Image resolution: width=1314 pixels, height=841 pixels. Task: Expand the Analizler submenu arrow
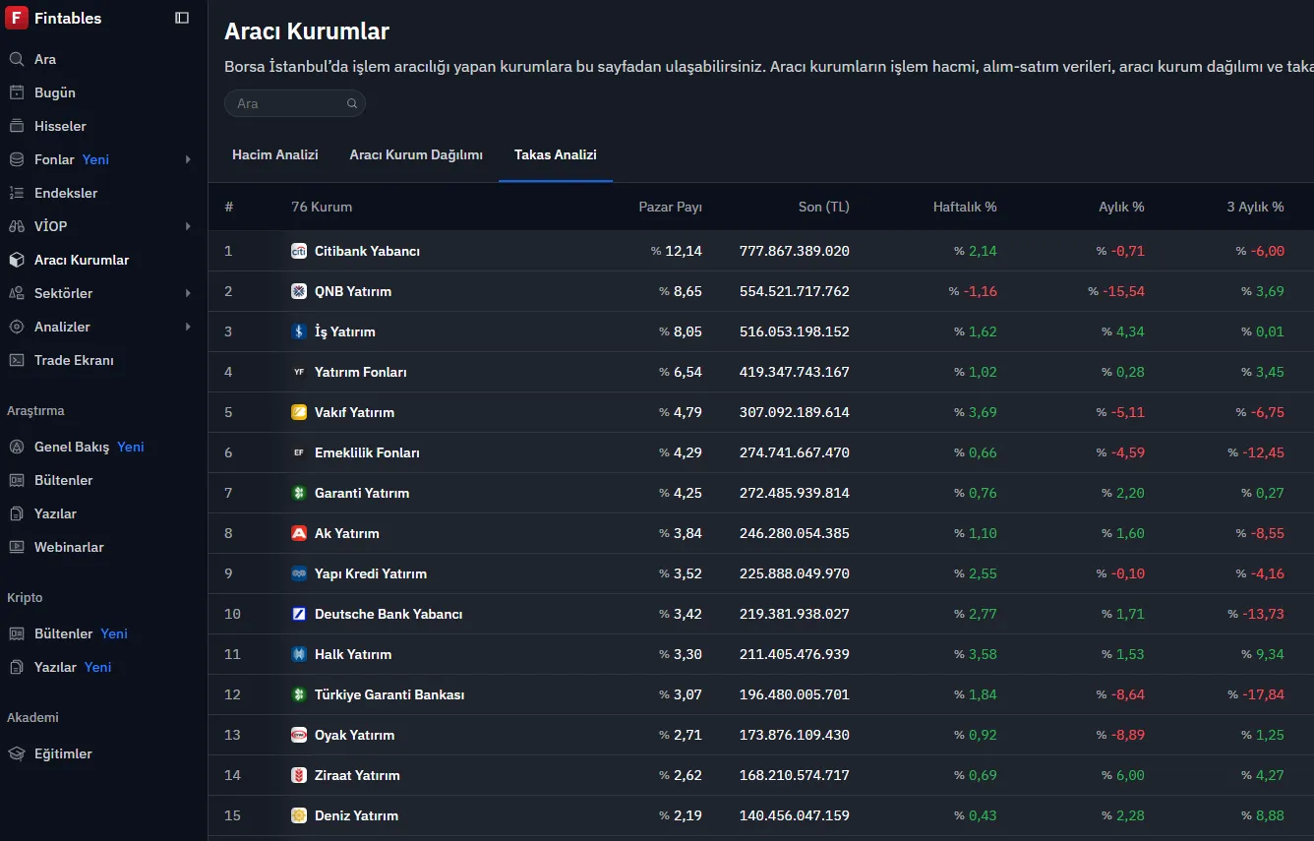point(188,327)
